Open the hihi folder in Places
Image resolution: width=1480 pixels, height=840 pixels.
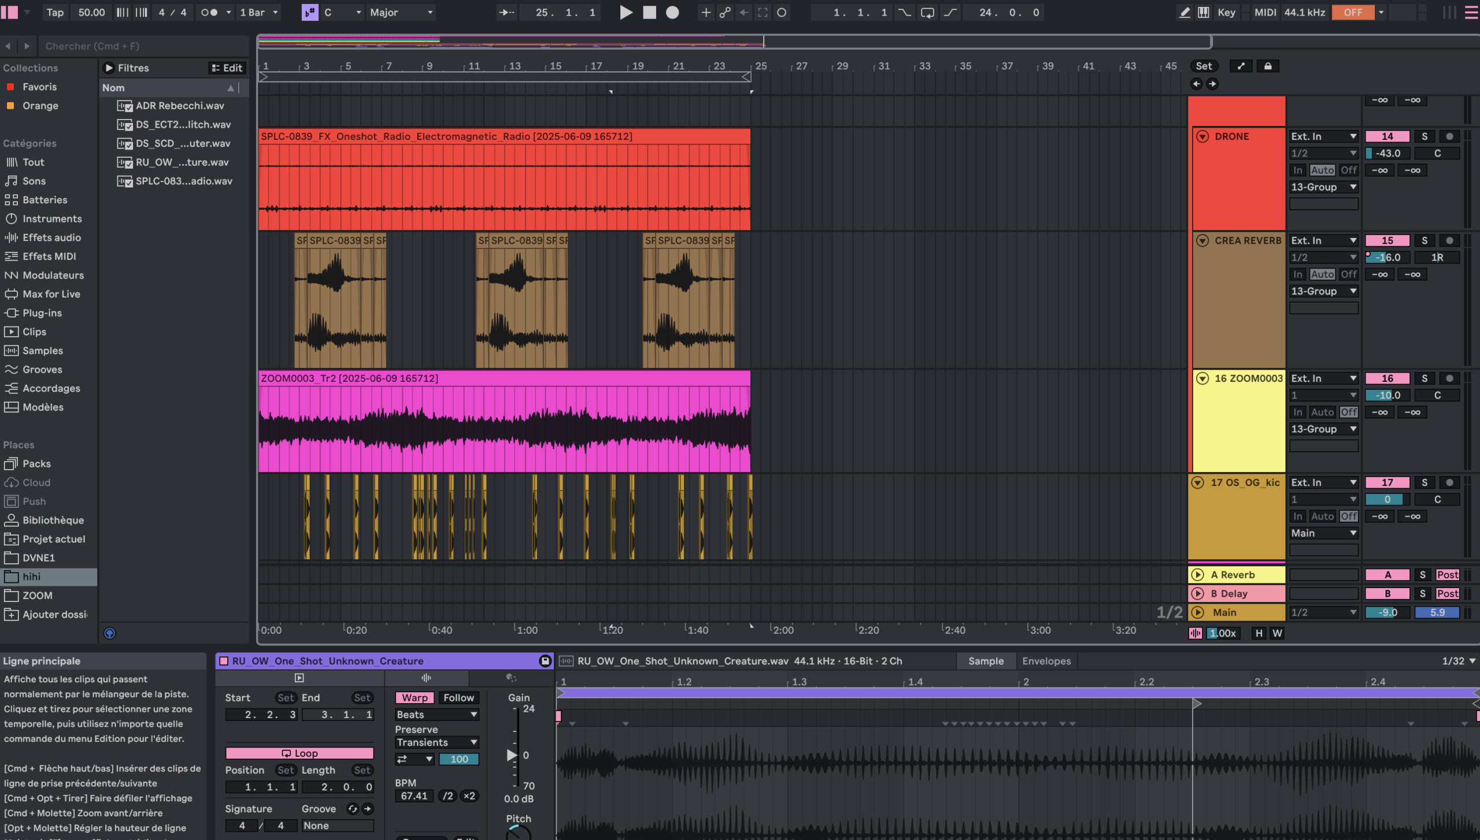(x=32, y=577)
